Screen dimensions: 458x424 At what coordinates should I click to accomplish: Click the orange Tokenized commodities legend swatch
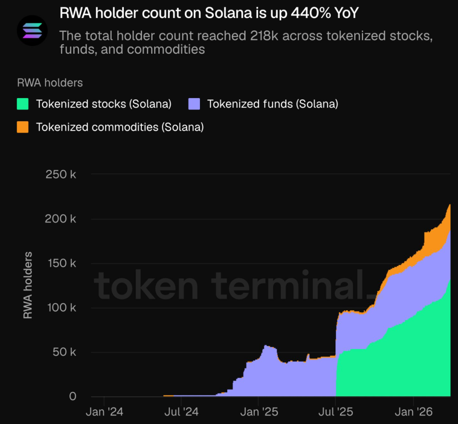tap(23, 127)
